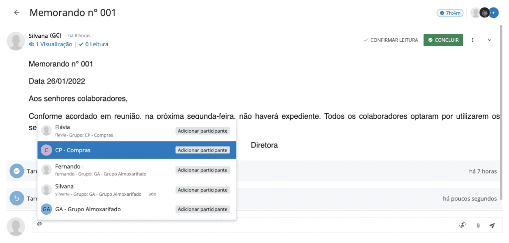Select GA - Grupo Almoxarifado from list
The width and height of the screenshot is (509, 243).
pyautogui.click(x=87, y=209)
